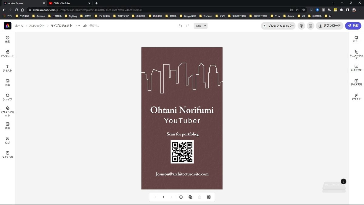Image resolution: width=364 pixels, height=205 pixels.
Task: Open the 62% zoom level dropdown
Action: [x=201, y=26]
